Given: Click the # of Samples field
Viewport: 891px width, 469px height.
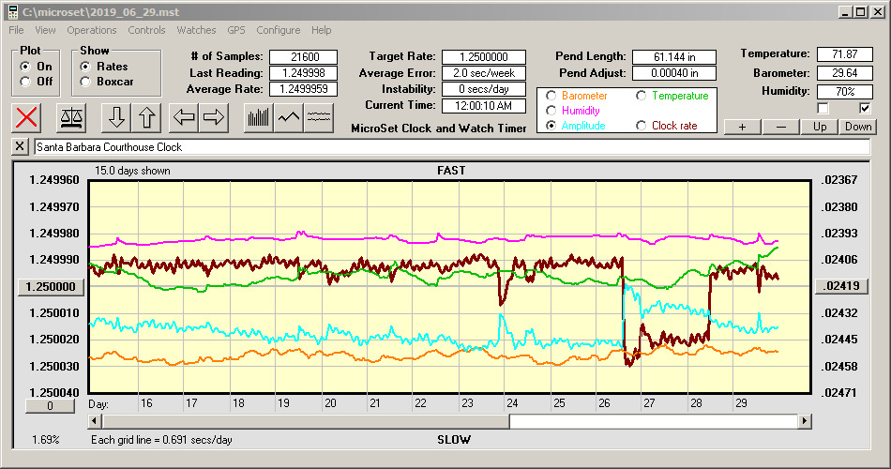Looking at the screenshot, I should pyautogui.click(x=304, y=57).
